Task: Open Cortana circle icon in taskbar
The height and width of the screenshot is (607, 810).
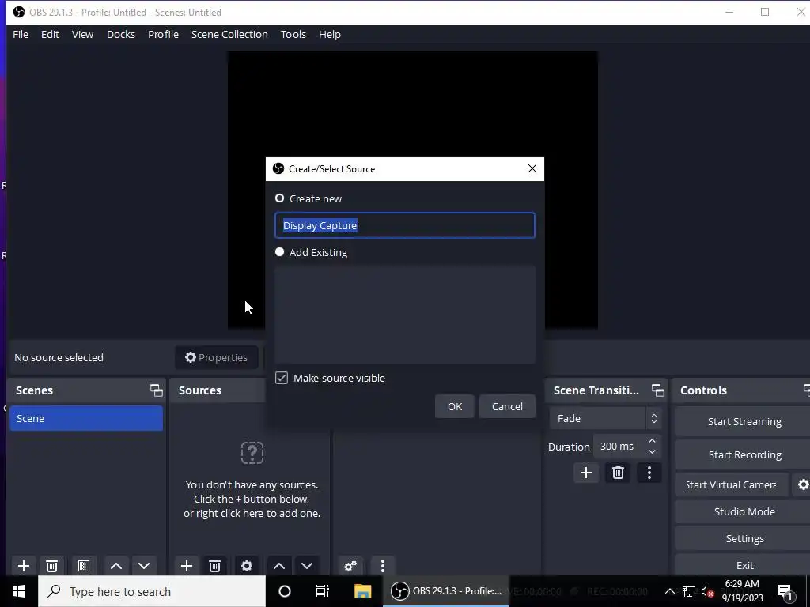Action: (x=285, y=591)
